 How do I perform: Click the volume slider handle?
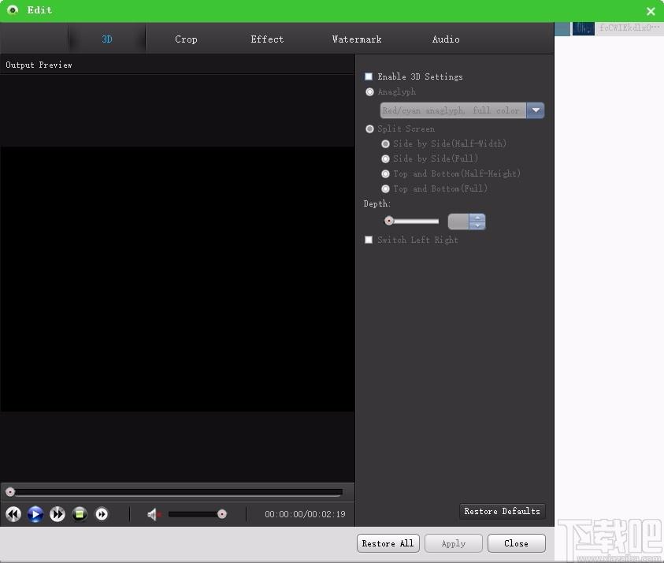coord(222,514)
